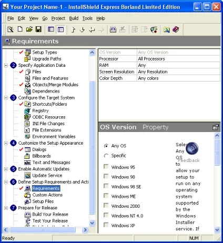
Task: Open the Build menu
Action: tap(74, 18)
